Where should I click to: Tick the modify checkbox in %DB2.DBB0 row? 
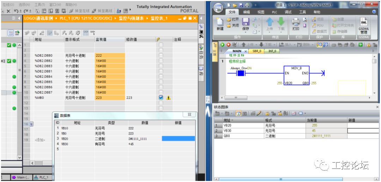pos(161,55)
